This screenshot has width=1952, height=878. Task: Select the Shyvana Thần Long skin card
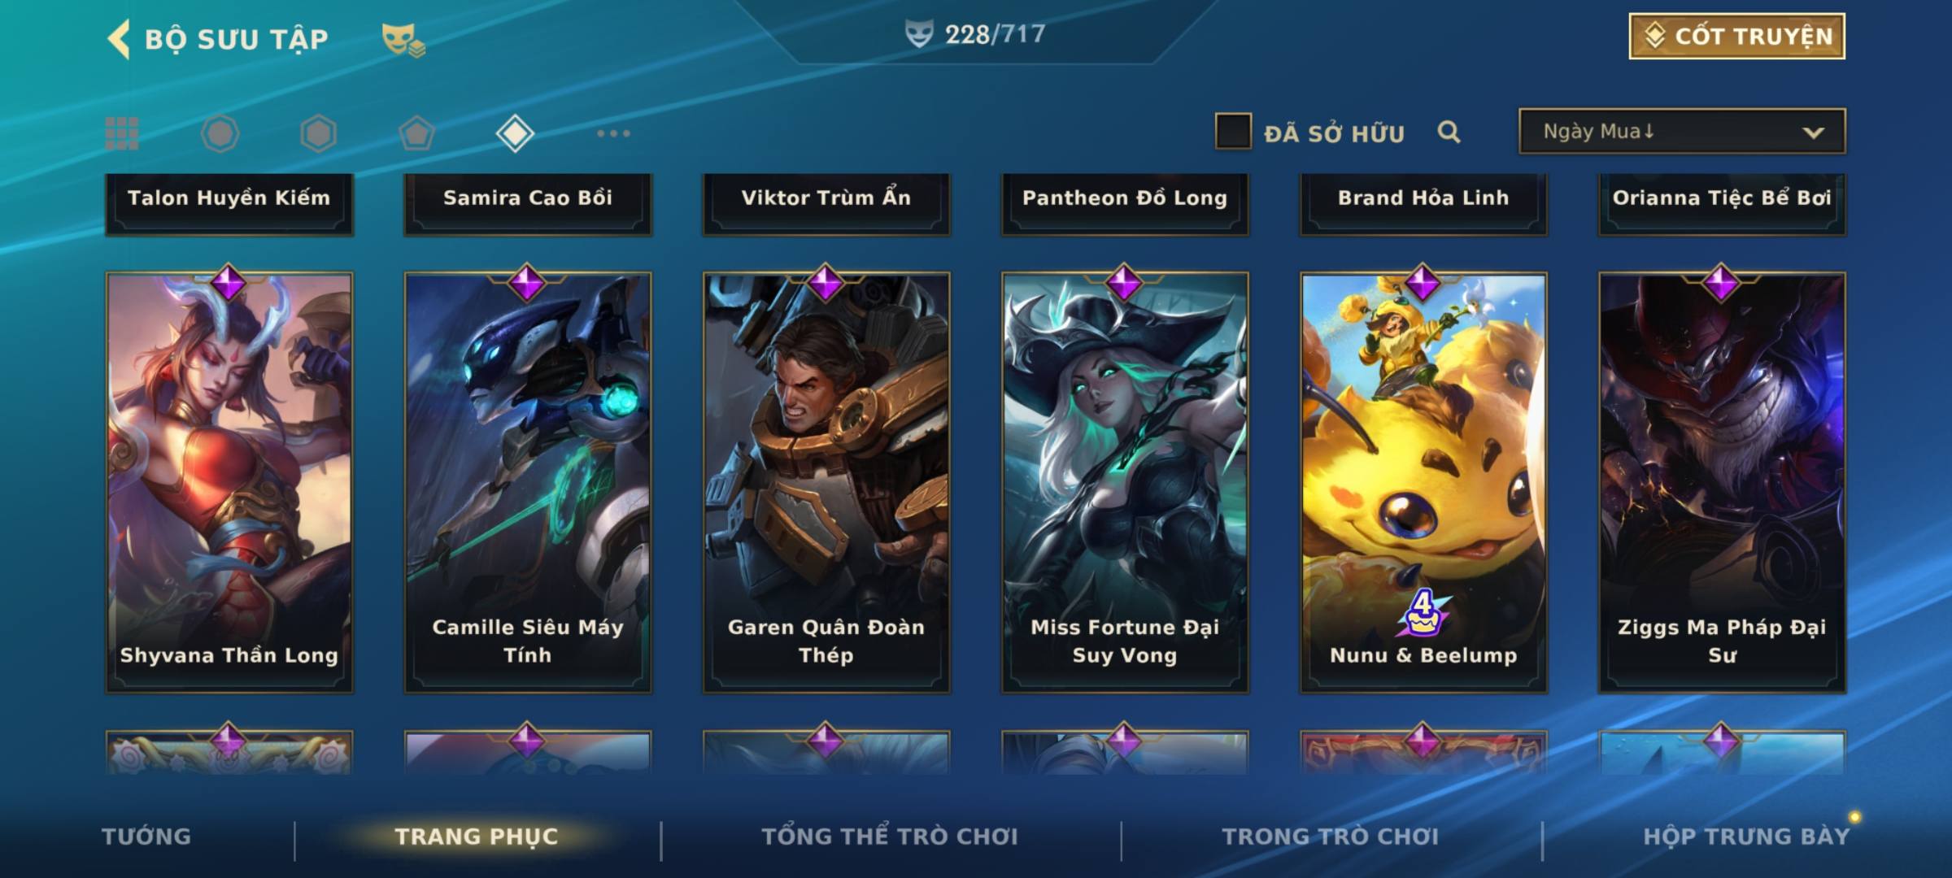coord(229,482)
